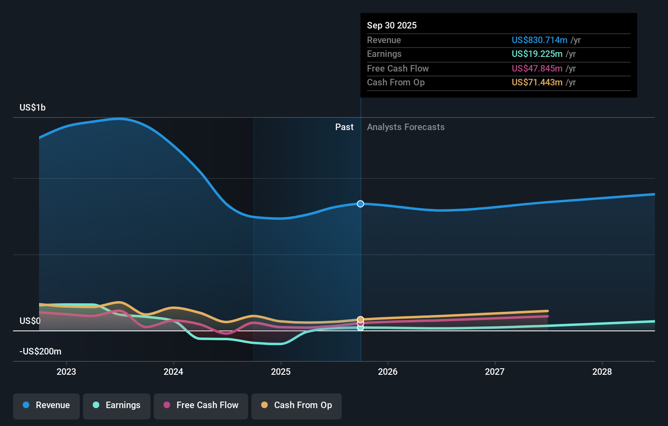Select the Cash From Op legend dot icon

(265, 405)
